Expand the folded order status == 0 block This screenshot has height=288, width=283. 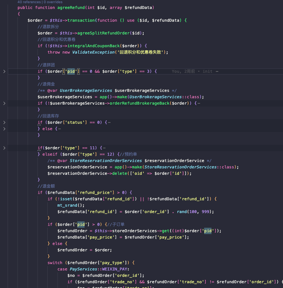pos(4,122)
